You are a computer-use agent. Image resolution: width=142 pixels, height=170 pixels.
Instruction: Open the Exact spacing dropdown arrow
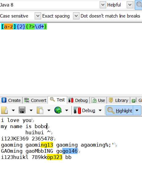pos(76,16)
